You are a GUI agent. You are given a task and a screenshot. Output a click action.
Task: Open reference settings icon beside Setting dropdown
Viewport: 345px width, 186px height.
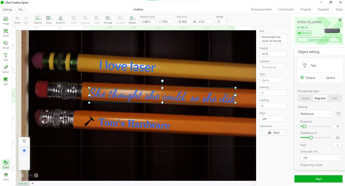[x=338, y=114]
